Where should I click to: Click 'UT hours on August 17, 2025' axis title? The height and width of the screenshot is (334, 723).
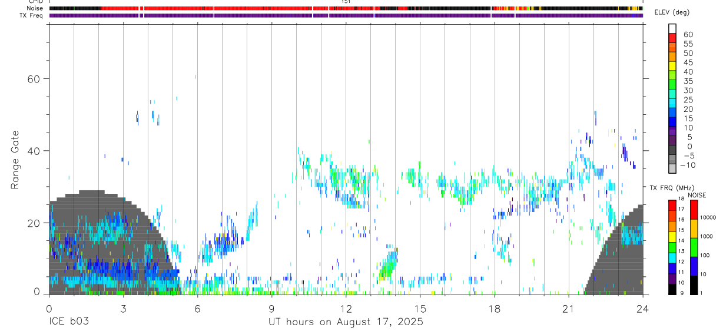346,322
